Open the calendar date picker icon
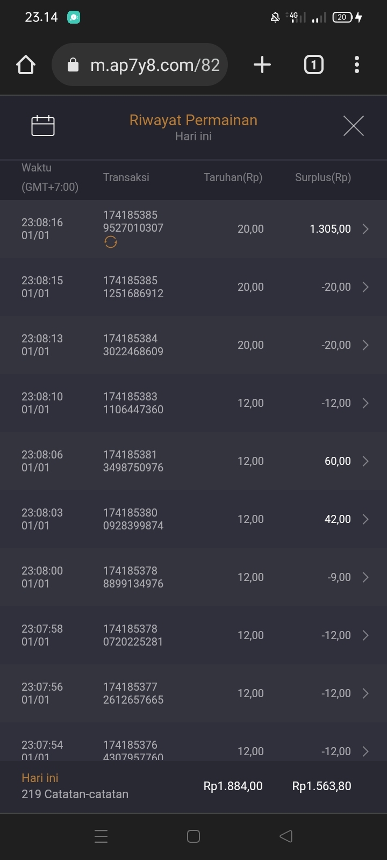Image resolution: width=387 pixels, height=860 pixels. 43,126
